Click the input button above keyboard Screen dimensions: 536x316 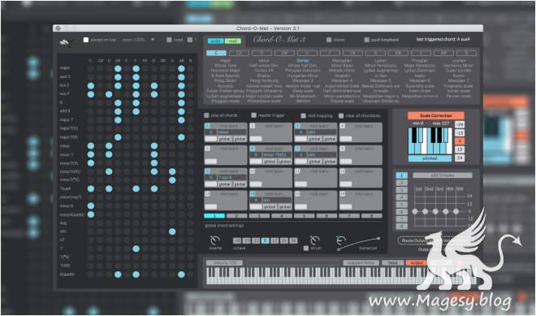393,262
